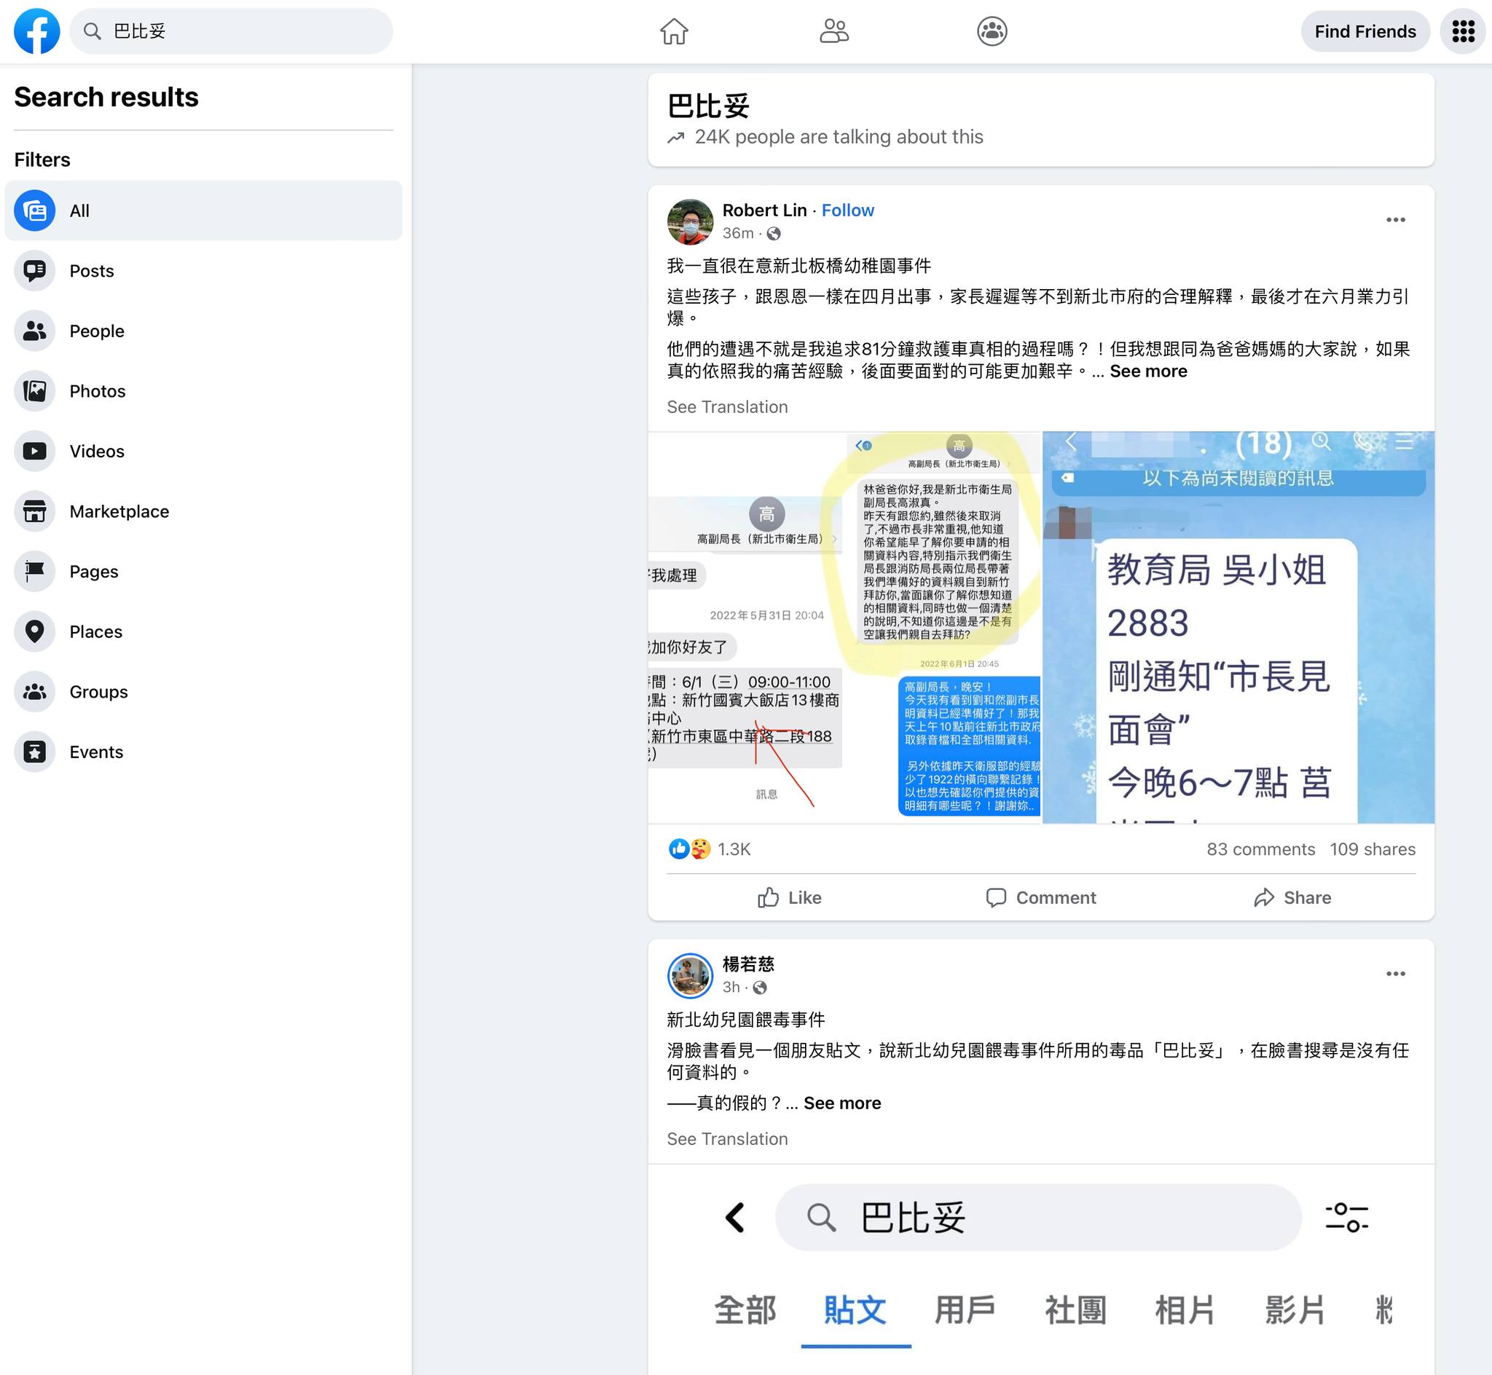Click the All filter icon
This screenshot has height=1375, width=1492.
(x=34, y=210)
